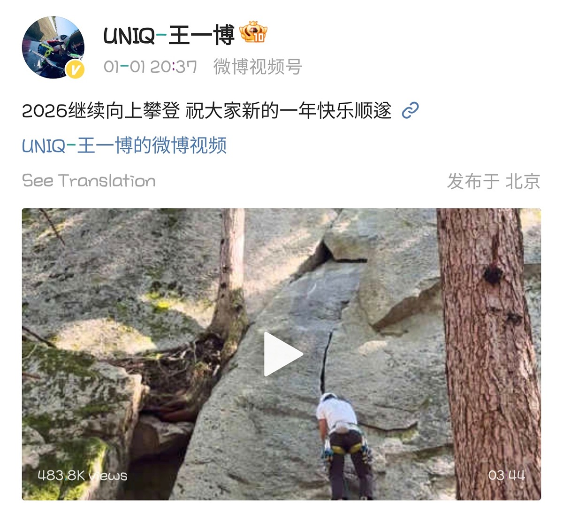Click the thin tree trunk at the video's top

pyautogui.click(x=232, y=268)
